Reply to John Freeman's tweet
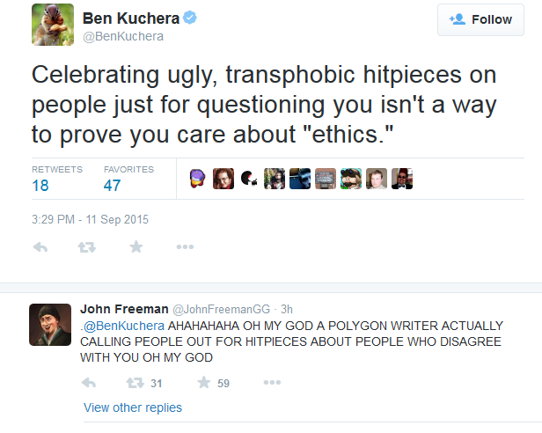The height and width of the screenshot is (433, 542). (89, 383)
